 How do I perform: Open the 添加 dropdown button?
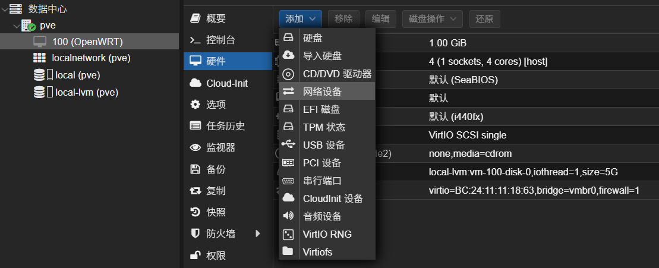301,18
